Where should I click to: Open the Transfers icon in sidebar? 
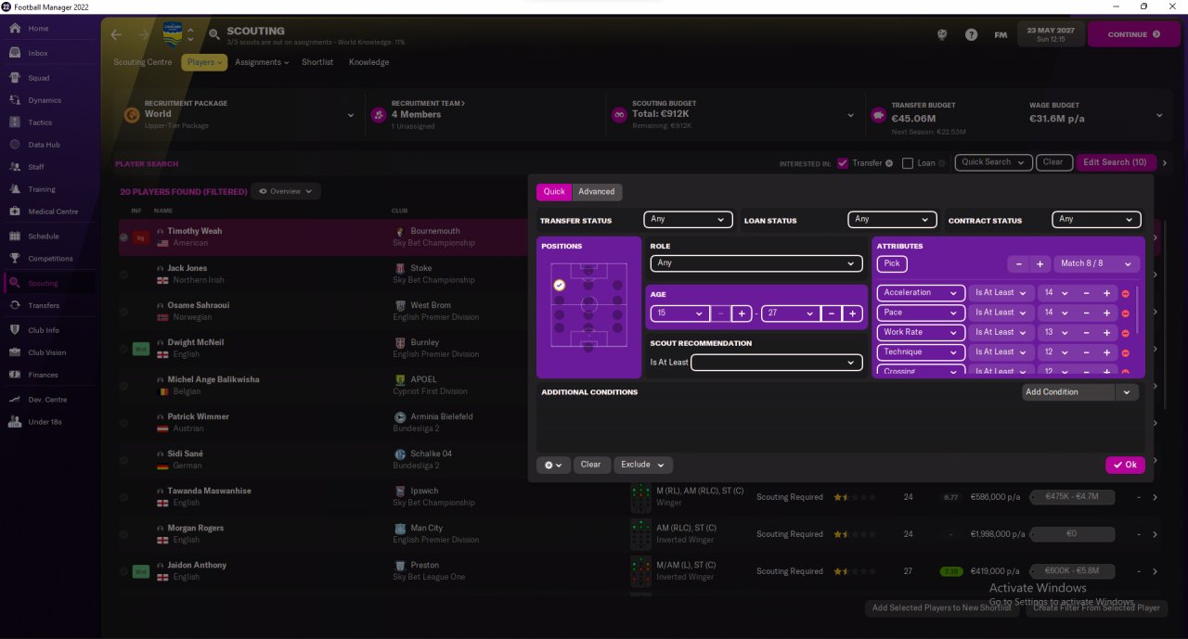[15, 305]
